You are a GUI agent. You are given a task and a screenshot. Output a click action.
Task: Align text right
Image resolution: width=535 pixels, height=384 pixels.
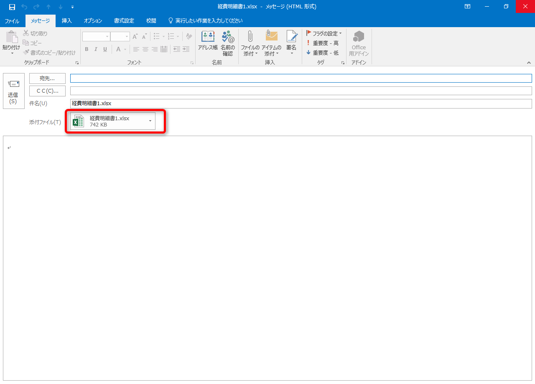[155, 49]
